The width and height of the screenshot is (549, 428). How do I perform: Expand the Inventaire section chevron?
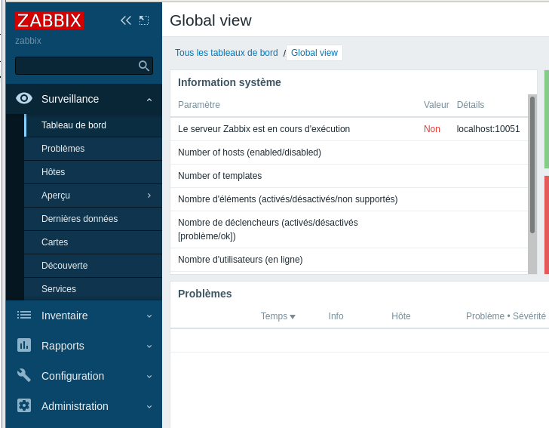149,316
